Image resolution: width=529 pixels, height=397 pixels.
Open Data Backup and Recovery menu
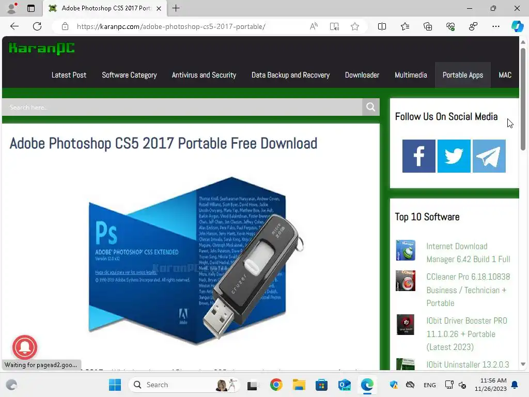click(x=290, y=75)
